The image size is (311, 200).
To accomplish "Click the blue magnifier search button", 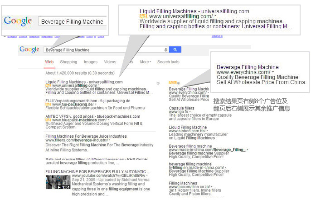I will [175, 50].
